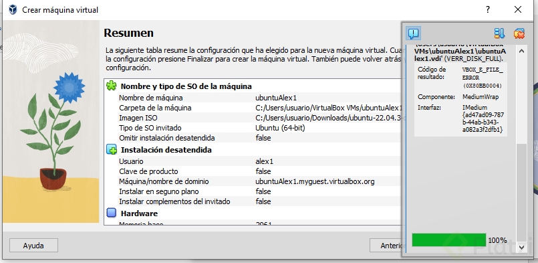Click the ISO path 'C:/Users/usuario/Downloads/ubuntu-22.04.3'

pos(329,118)
